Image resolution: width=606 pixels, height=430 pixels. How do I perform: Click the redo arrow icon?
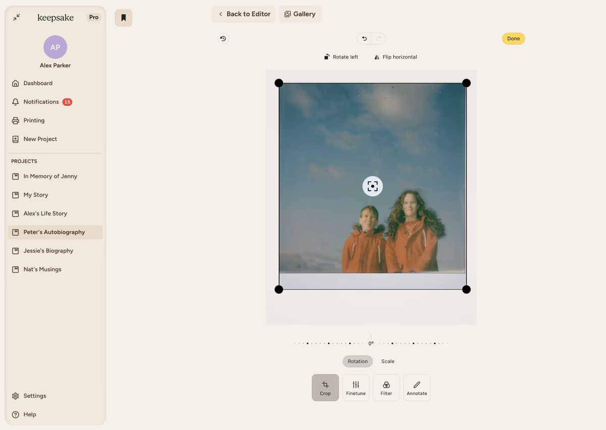pos(378,38)
